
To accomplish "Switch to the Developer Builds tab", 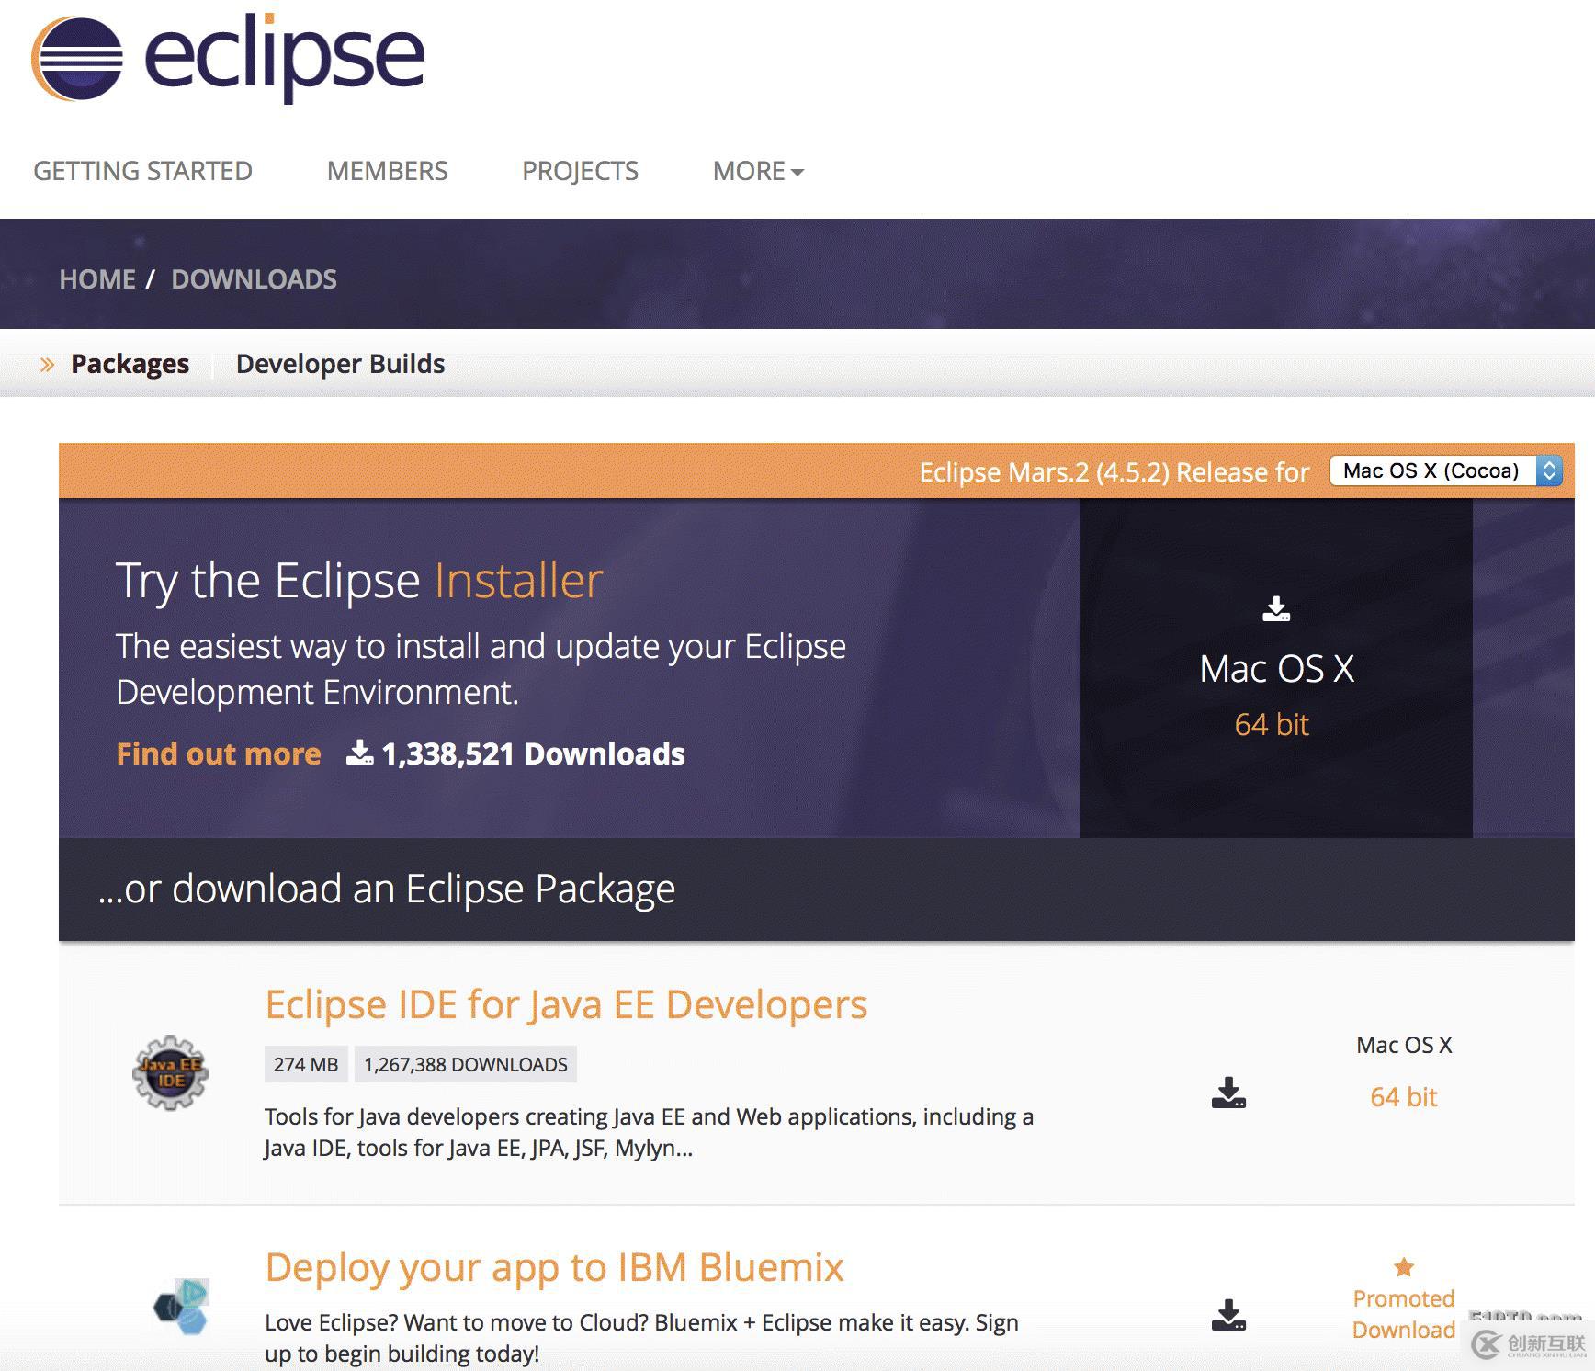I will point(340,363).
